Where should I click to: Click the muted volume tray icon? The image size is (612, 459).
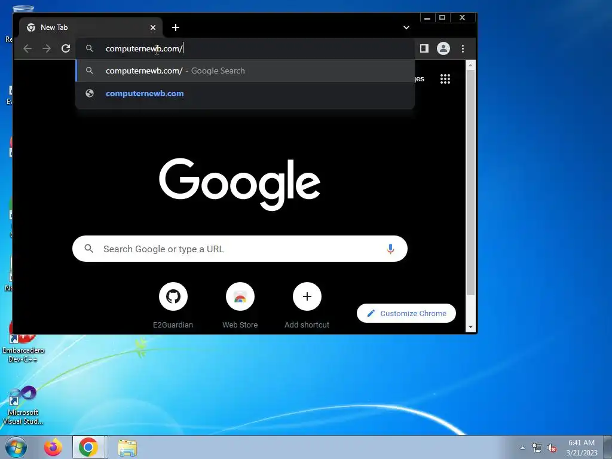552,448
